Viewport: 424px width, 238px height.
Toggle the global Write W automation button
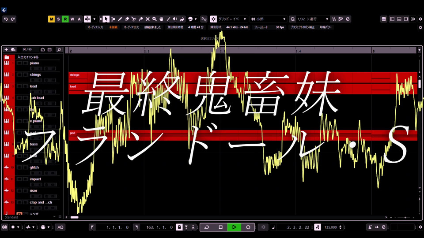pyautogui.click(x=72, y=19)
